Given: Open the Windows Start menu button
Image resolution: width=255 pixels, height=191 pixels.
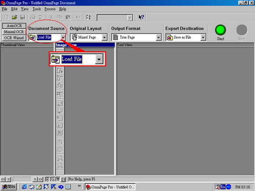Looking at the screenshot, I should tap(9, 187).
